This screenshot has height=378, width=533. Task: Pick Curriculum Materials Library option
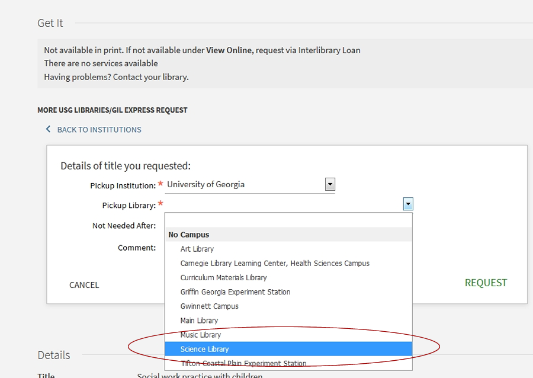(x=223, y=277)
